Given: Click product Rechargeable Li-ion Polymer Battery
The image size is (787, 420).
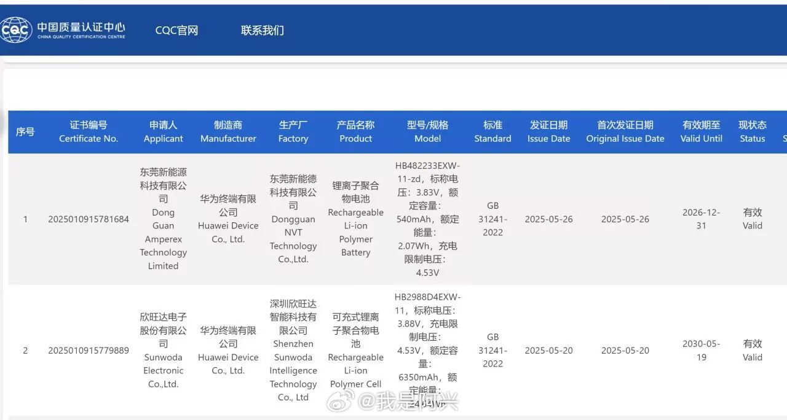Looking at the screenshot, I should (x=355, y=219).
